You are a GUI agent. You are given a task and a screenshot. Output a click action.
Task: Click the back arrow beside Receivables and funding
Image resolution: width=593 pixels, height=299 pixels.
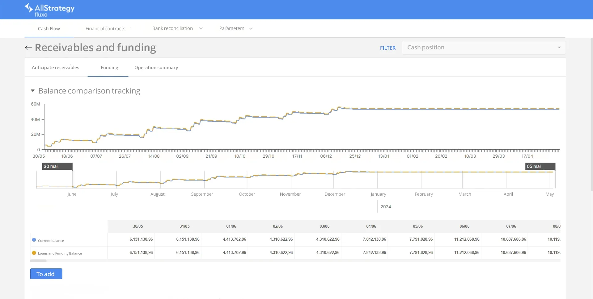(28, 48)
